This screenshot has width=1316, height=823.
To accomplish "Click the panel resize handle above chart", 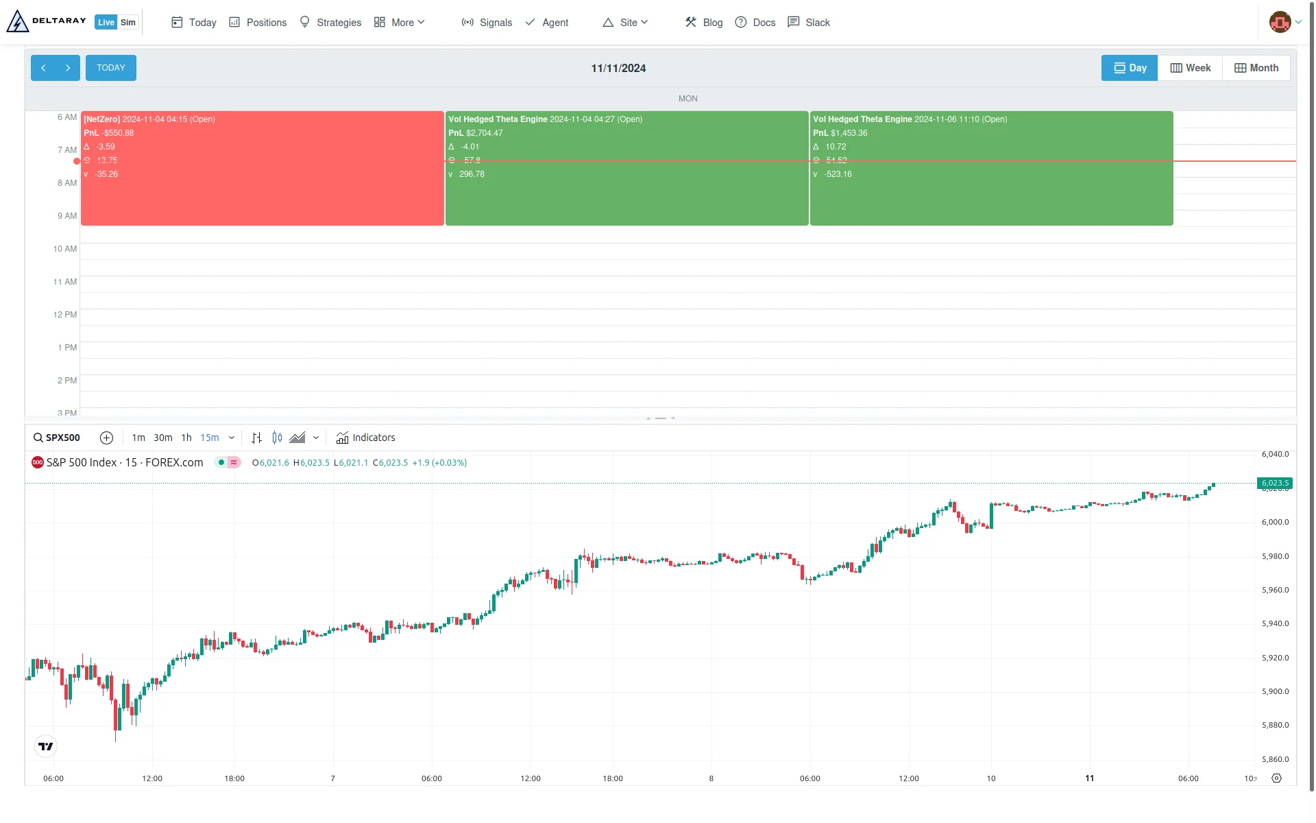I will click(x=661, y=418).
